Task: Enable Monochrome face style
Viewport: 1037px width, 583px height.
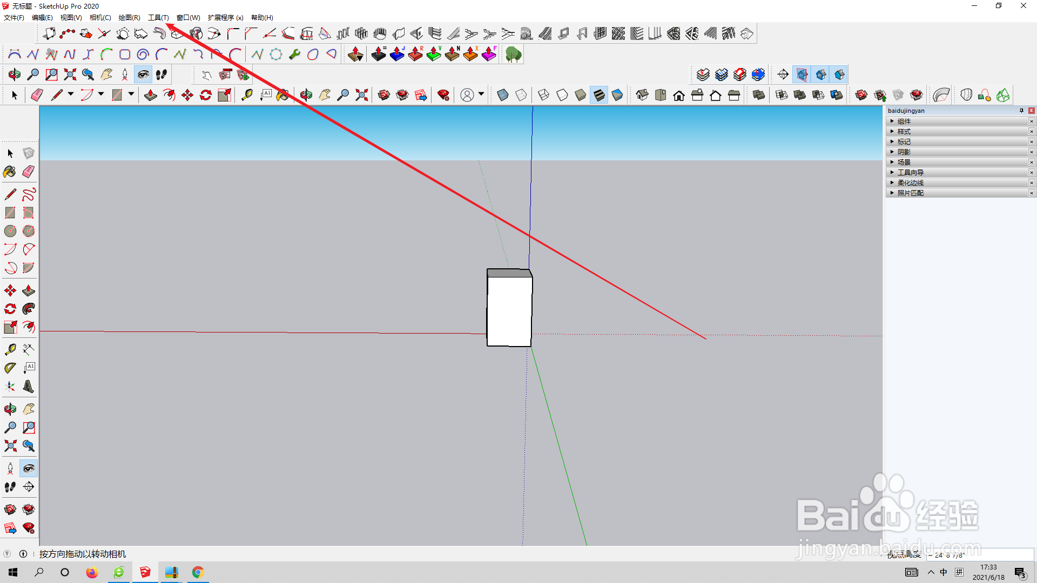Action: 617,96
